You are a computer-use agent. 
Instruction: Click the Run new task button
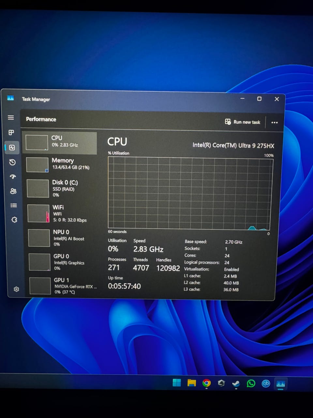(243, 122)
